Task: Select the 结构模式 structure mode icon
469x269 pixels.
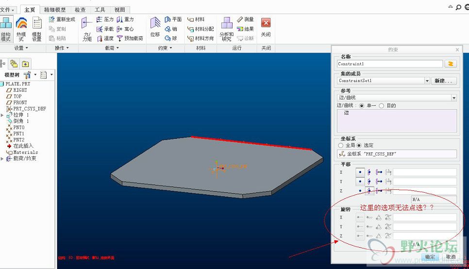Action: [6, 29]
